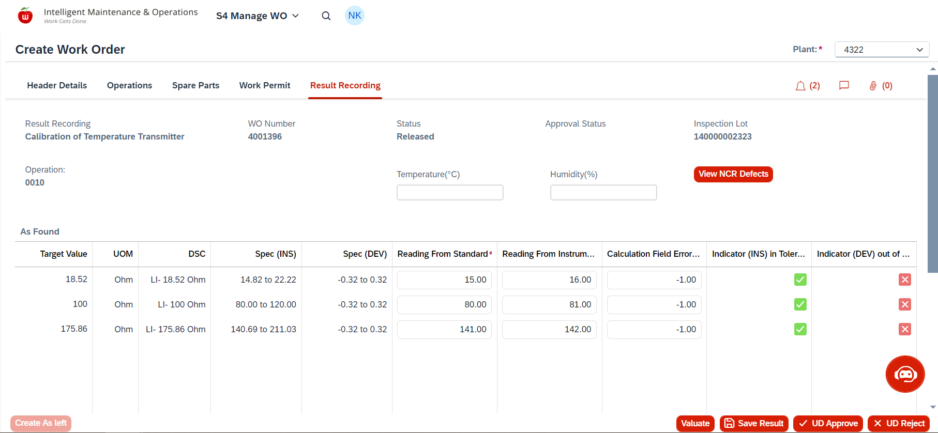Toggle green check indicator for 18.52 row

click(x=800, y=280)
